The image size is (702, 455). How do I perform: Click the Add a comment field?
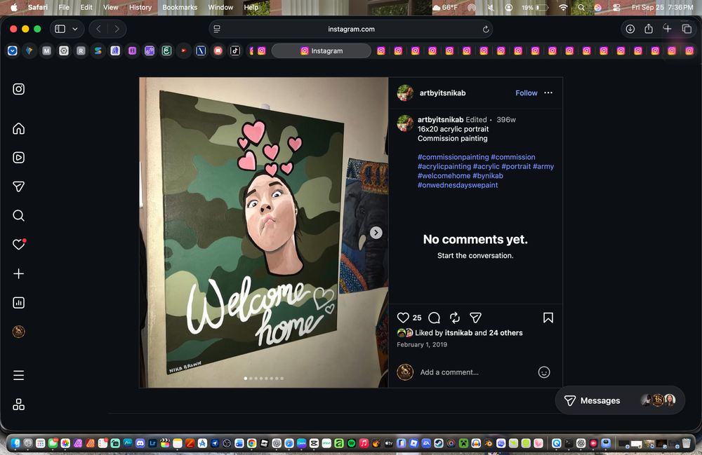(475, 372)
